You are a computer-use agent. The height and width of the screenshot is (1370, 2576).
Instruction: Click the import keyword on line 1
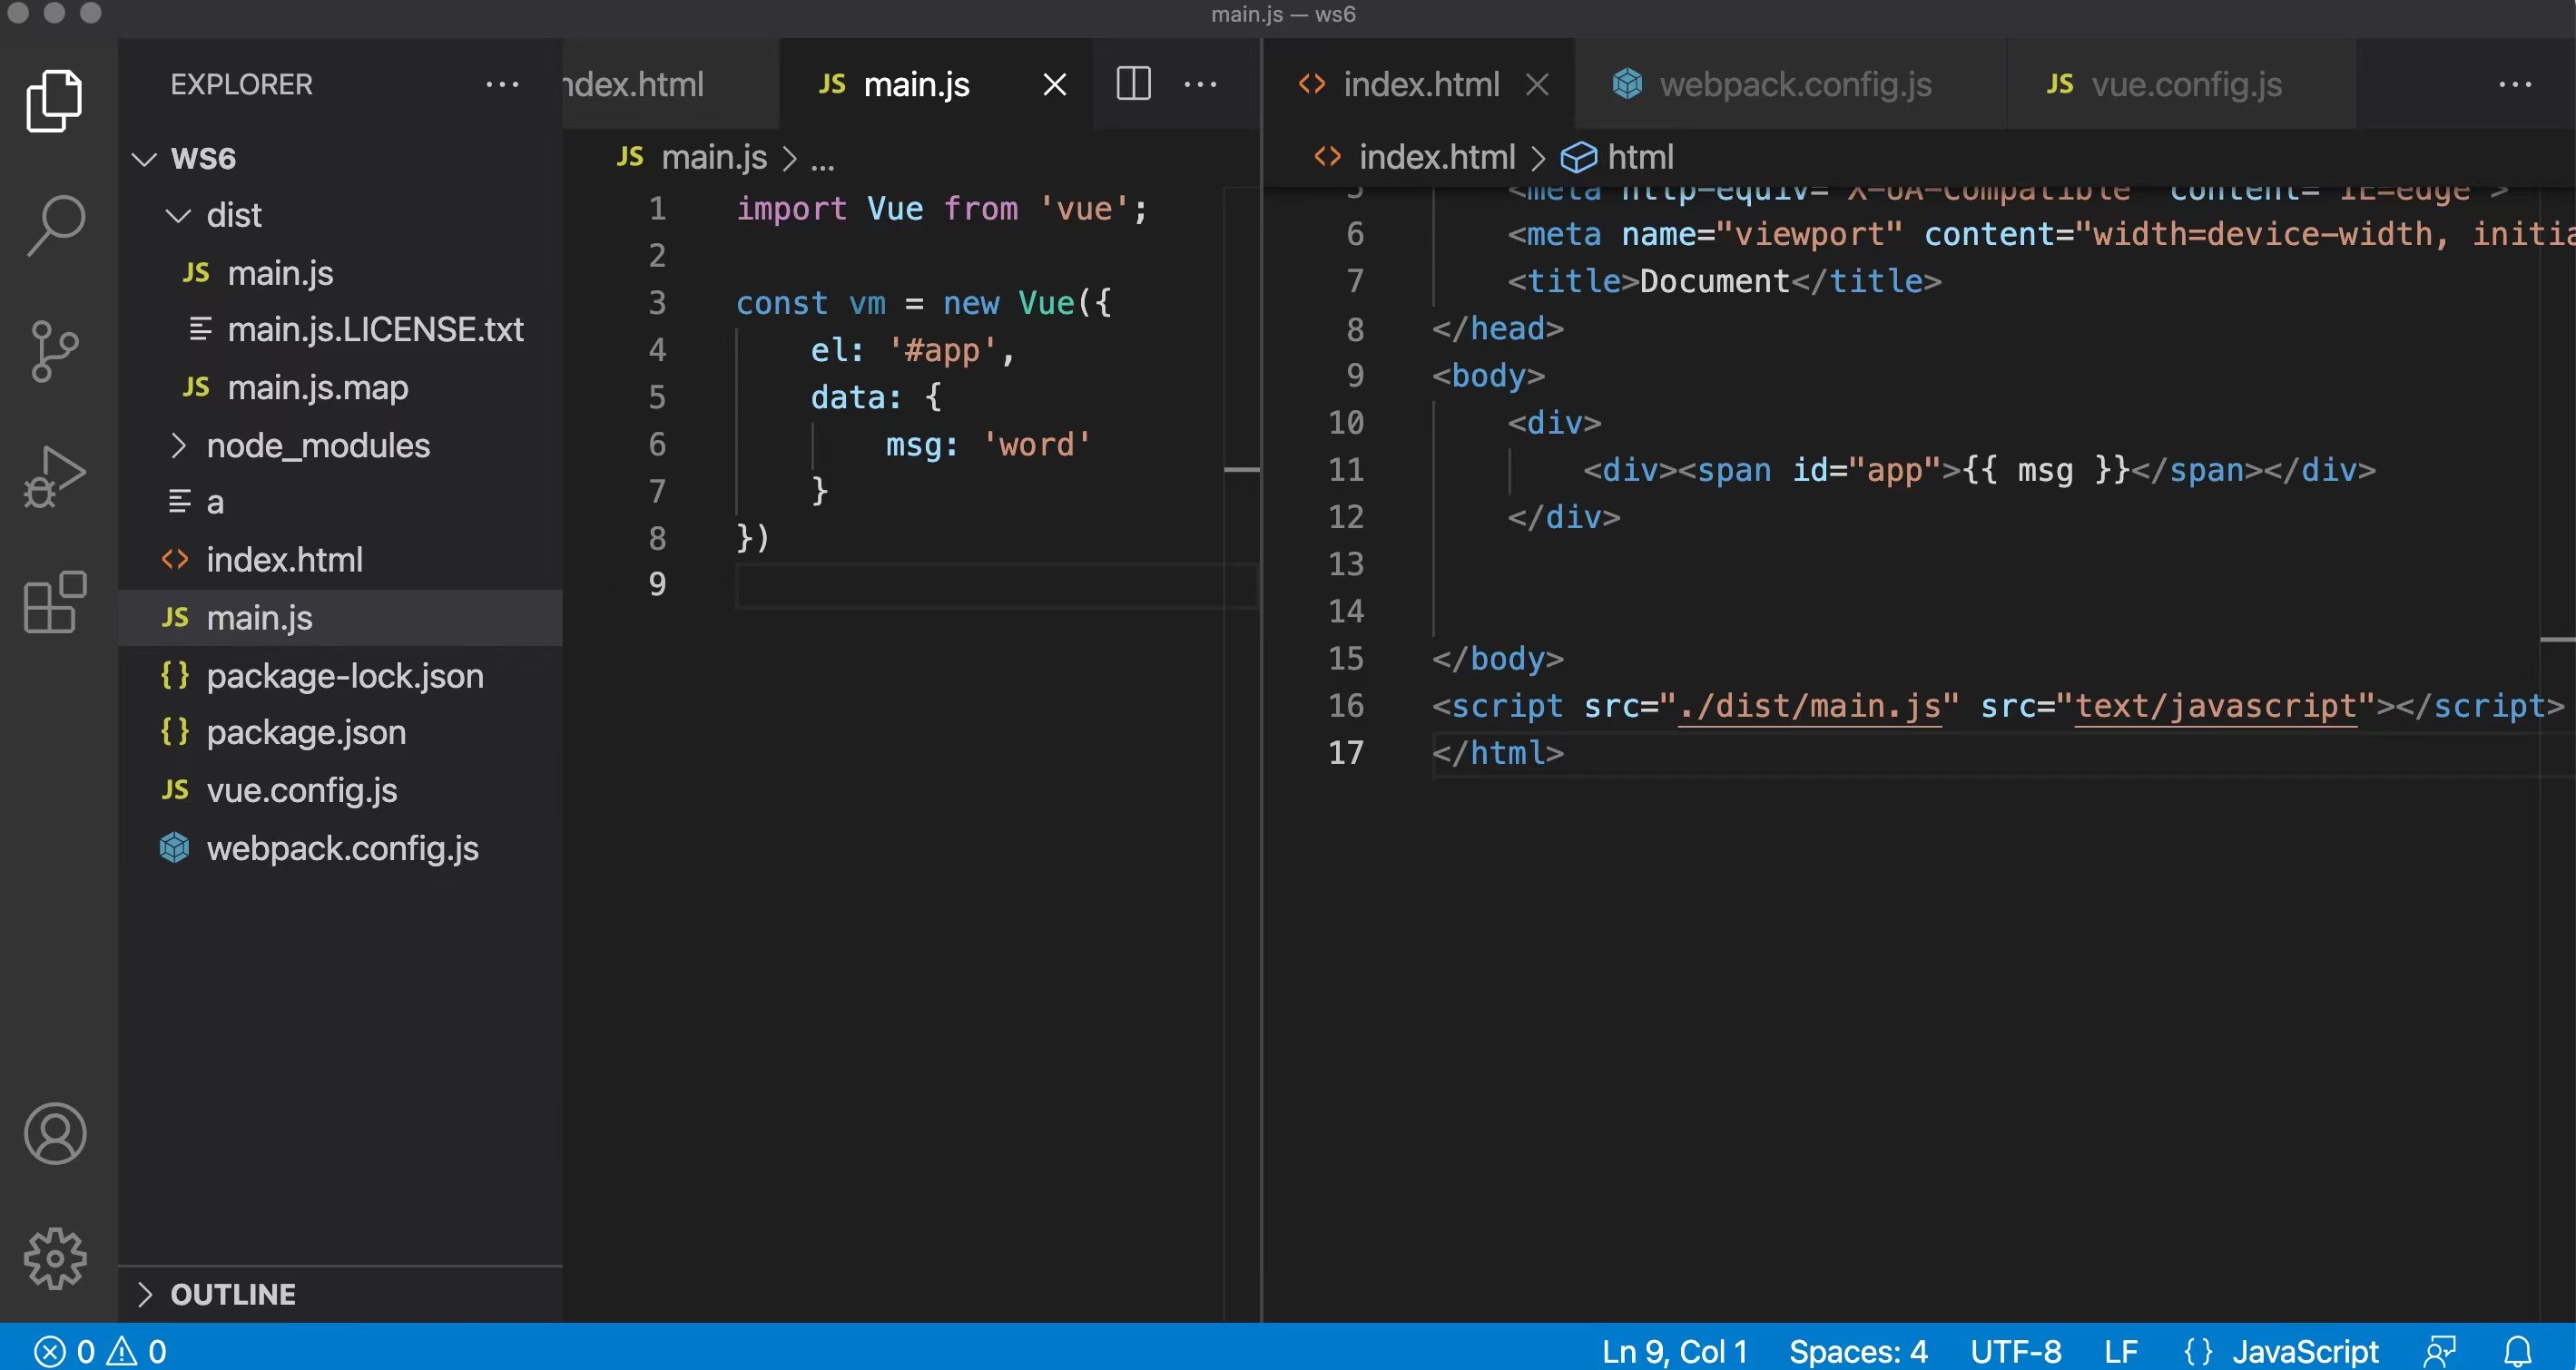pyautogui.click(x=791, y=209)
